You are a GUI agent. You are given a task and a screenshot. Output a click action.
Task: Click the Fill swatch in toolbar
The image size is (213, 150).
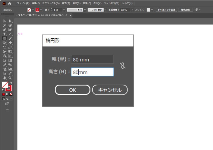[x=5, y=85]
